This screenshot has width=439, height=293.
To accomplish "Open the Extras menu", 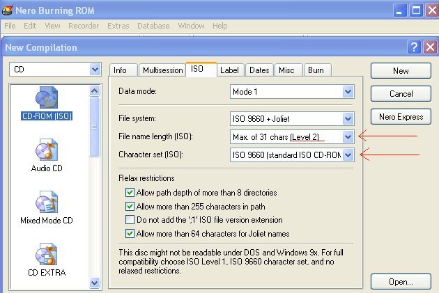I will 118,26.
